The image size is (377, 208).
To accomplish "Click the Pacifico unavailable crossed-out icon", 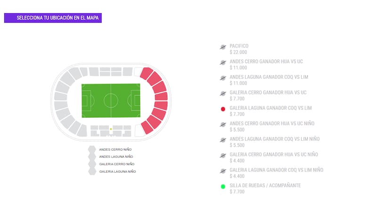I will click(x=223, y=47).
